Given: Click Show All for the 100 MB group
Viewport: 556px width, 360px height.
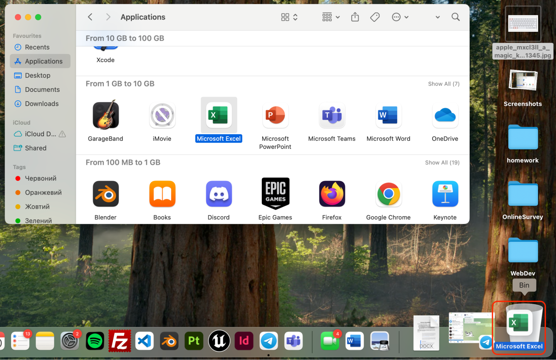Looking at the screenshot, I should click(x=442, y=162).
